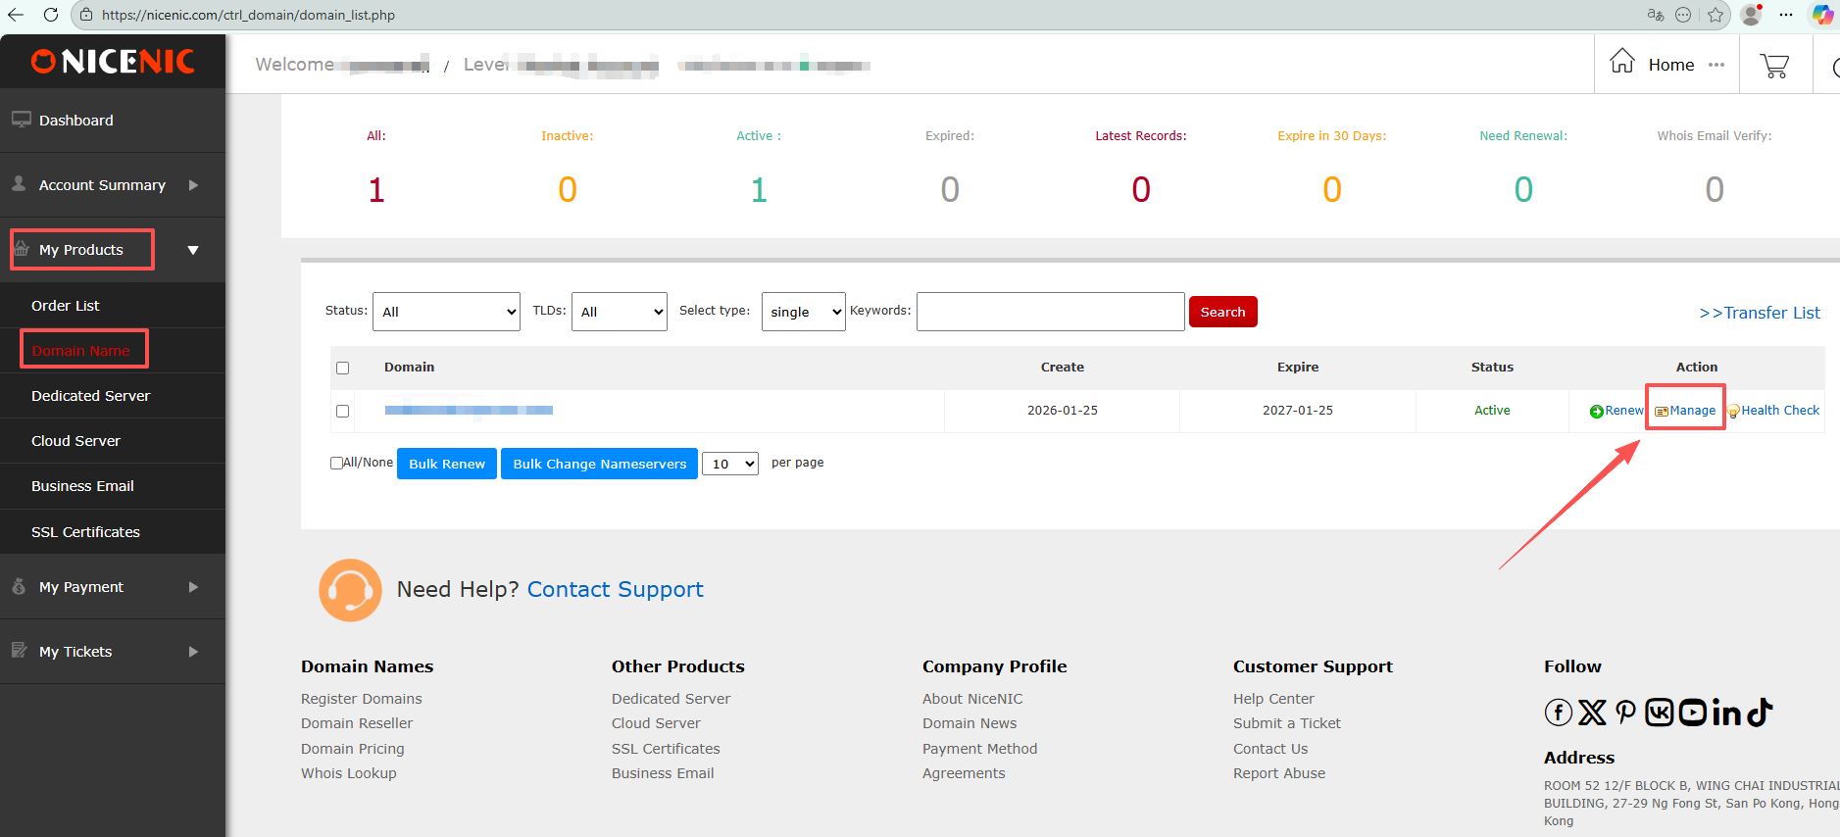Check the select-all box in table header
This screenshot has height=837, width=1840.
click(343, 369)
